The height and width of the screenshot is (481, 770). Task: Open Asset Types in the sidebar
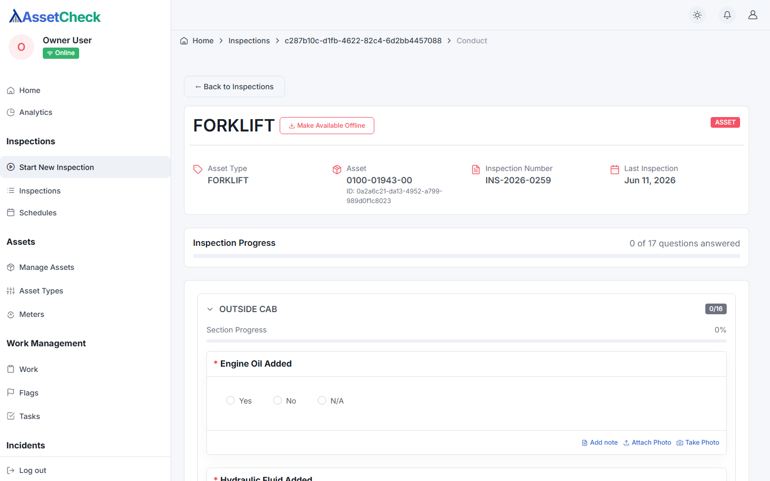[x=86, y=291]
